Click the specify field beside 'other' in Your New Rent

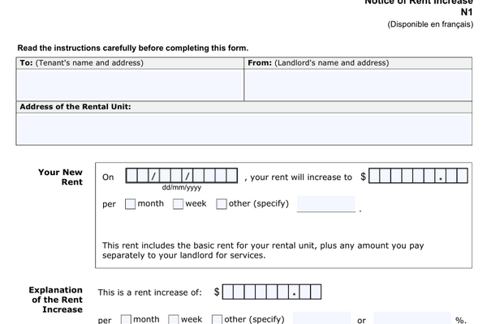coord(326,204)
